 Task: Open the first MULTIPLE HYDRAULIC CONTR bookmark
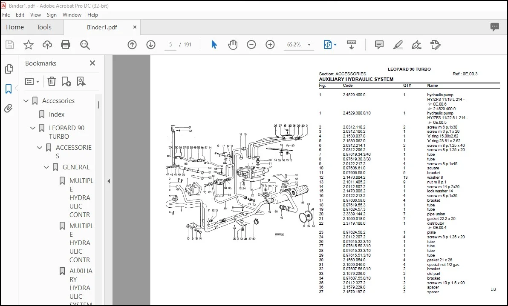(81, 197)
